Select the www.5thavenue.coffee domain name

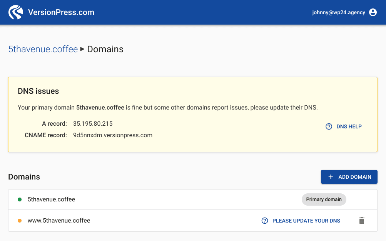59,221
